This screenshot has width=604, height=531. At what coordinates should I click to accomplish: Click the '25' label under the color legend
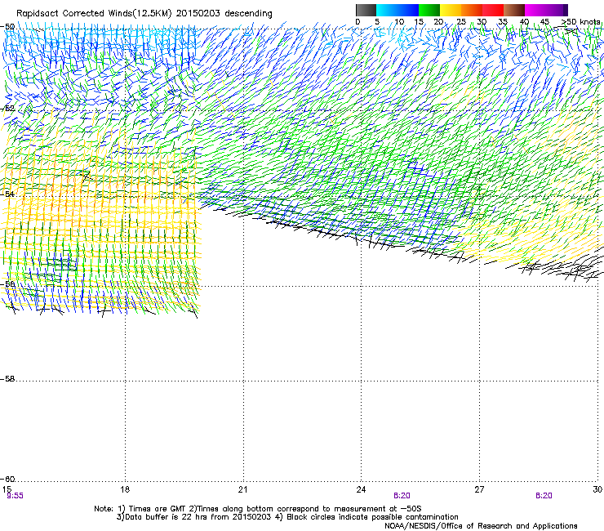click(x=461, y=22)
